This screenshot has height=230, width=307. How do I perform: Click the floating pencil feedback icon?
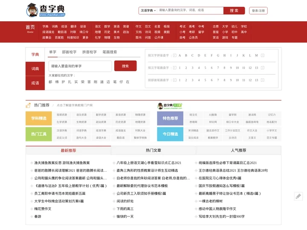(x=298, y=196)
